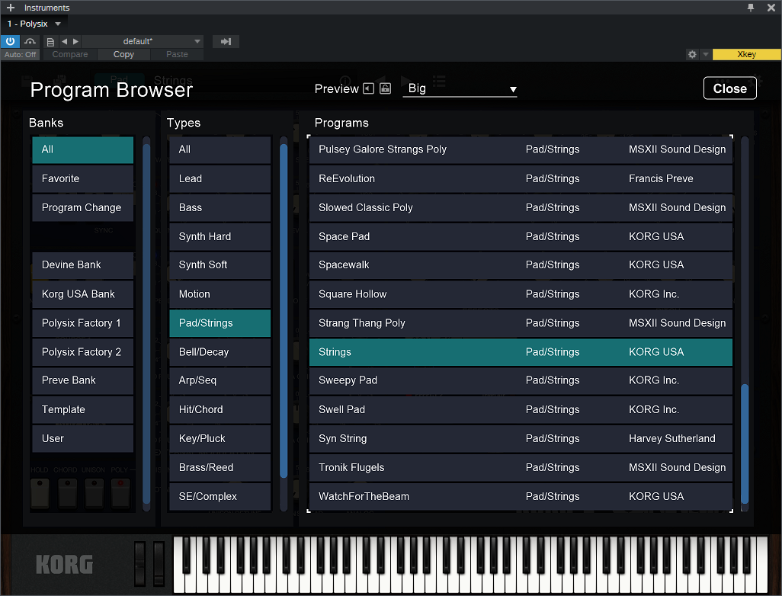
Task: Go to next preset with right arrow
Action: [x=75, y=41]
